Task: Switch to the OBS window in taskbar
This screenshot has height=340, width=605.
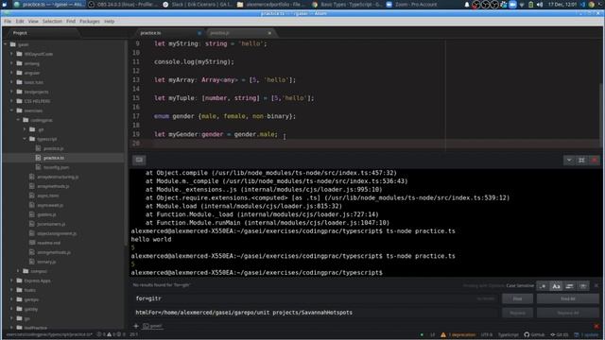Action: click(124, 4)
